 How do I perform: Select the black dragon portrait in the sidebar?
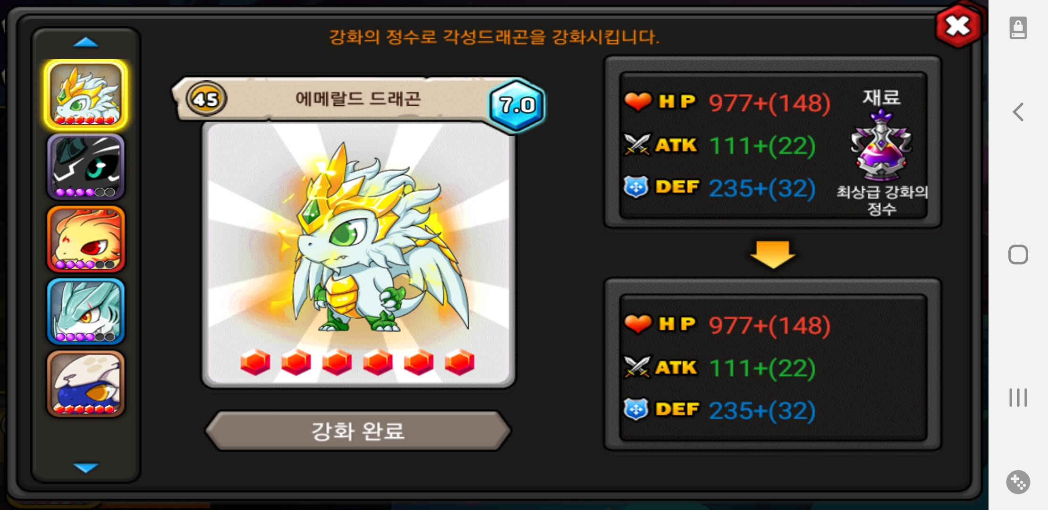[x=86, y=167]
